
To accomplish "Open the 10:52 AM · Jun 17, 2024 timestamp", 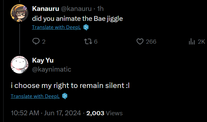I will tap(46, 113).
